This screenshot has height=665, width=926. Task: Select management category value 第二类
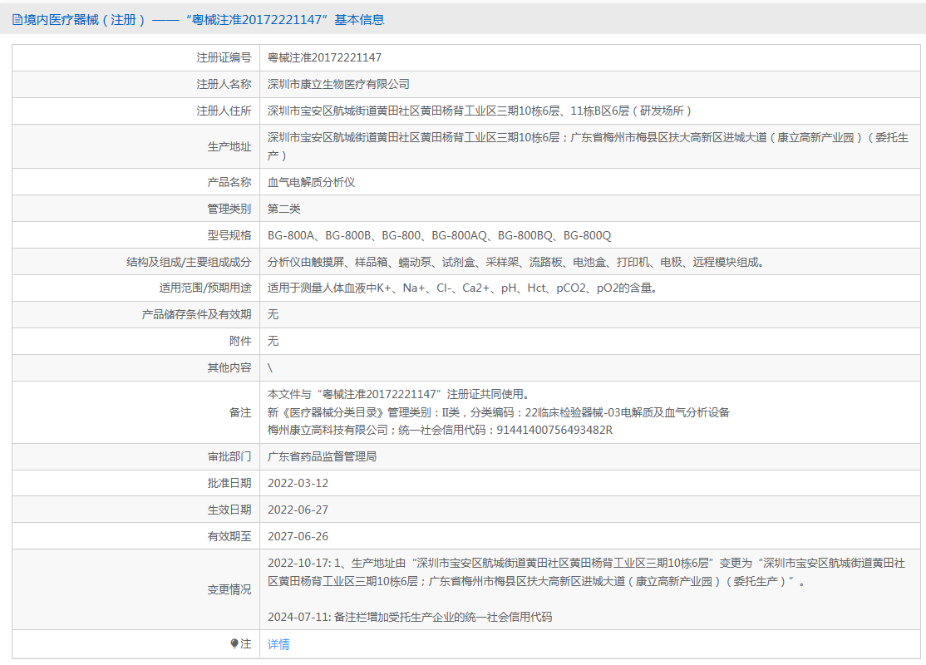(x=284, y=209)
